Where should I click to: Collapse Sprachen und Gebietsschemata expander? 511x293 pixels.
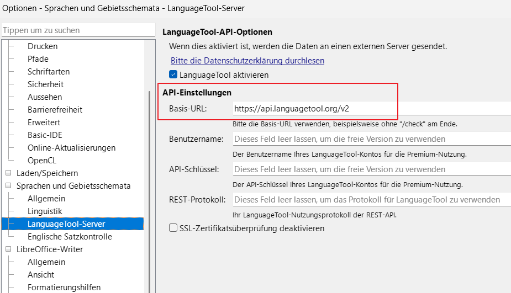click(8, 186)
